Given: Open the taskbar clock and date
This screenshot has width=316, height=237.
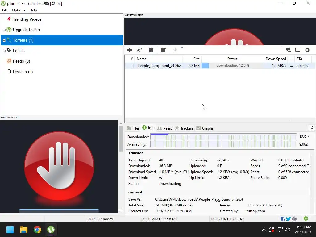Looking at the screenshot, I should 303,230.
